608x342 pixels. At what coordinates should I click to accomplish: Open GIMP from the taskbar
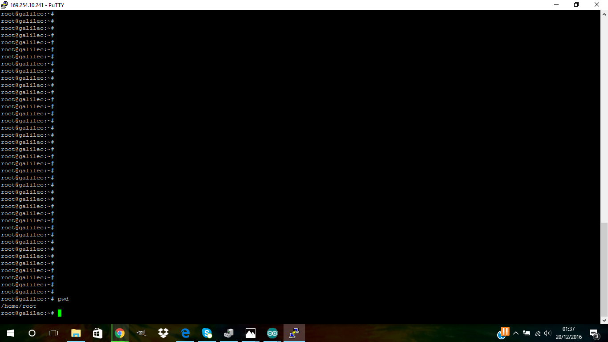142,333
